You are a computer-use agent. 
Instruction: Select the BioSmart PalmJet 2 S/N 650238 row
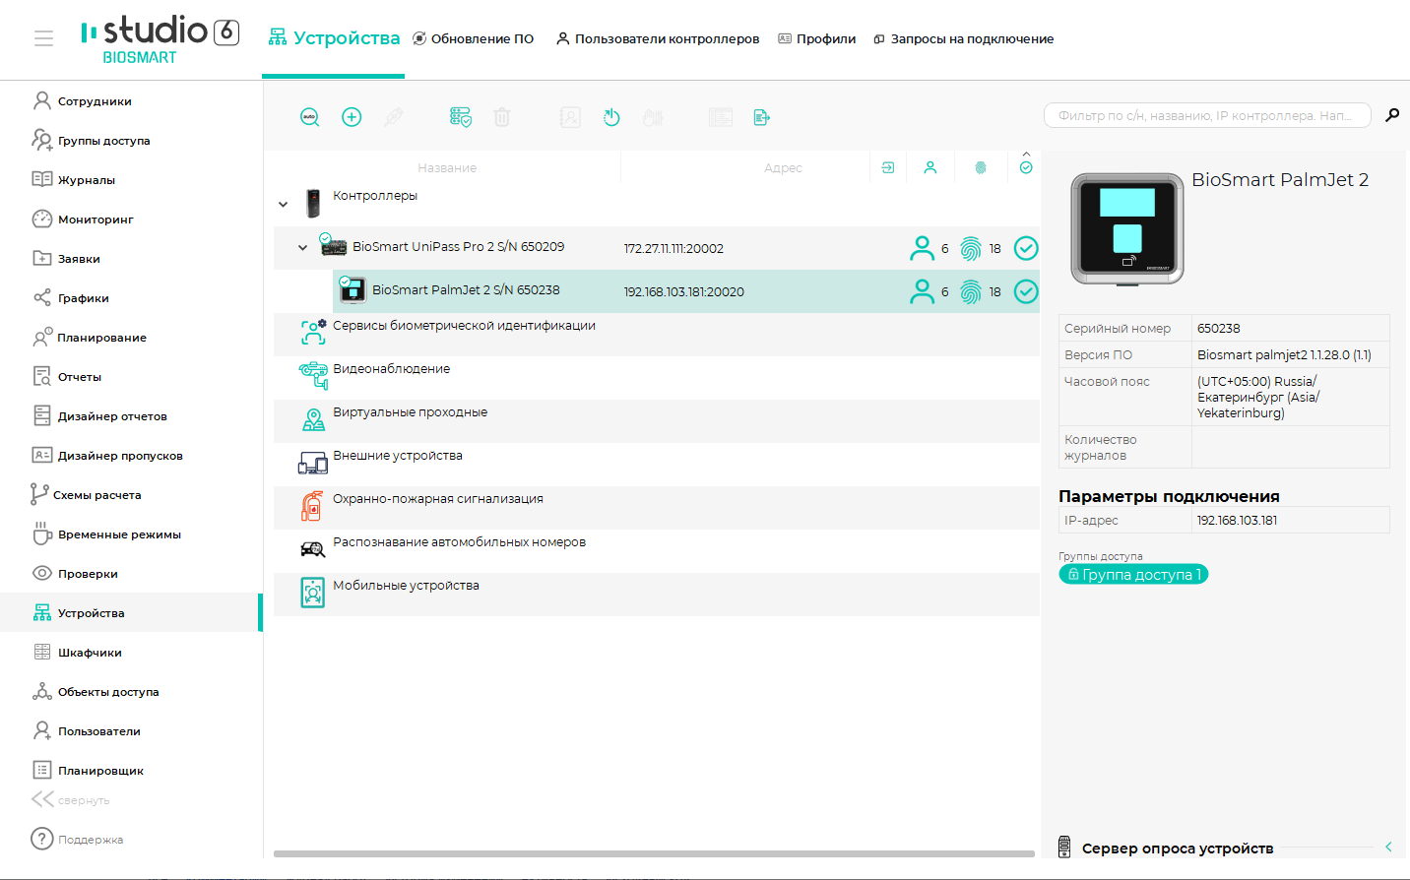tap(686, 291)
